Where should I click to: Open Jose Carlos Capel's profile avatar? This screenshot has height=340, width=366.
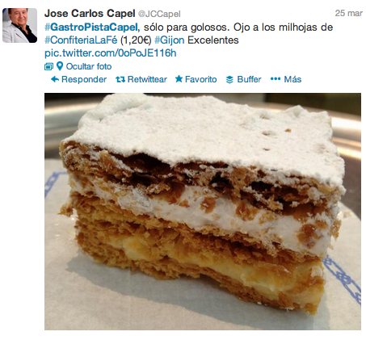19,25
